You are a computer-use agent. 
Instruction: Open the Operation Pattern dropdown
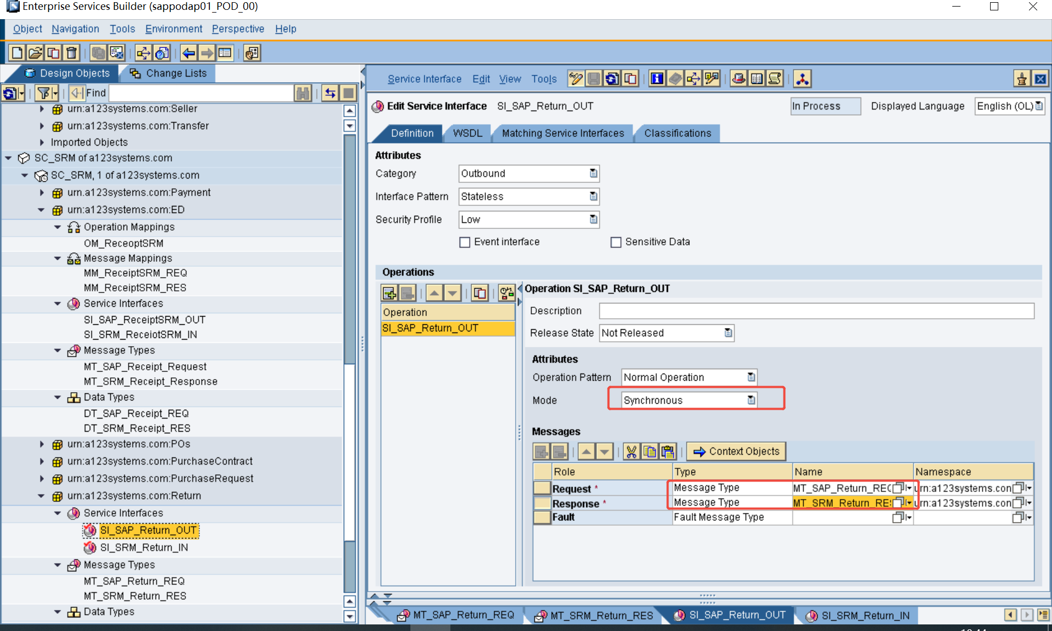pyautogui.click(x=751, y=377)
